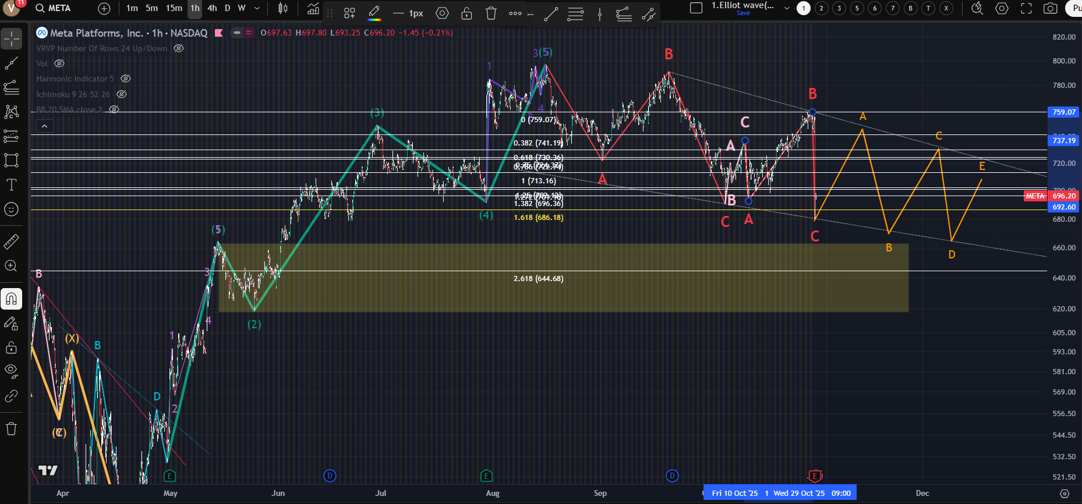This screenshot has width=1082, height=504.
Task: Click the Save layout link
Action: 743,13
